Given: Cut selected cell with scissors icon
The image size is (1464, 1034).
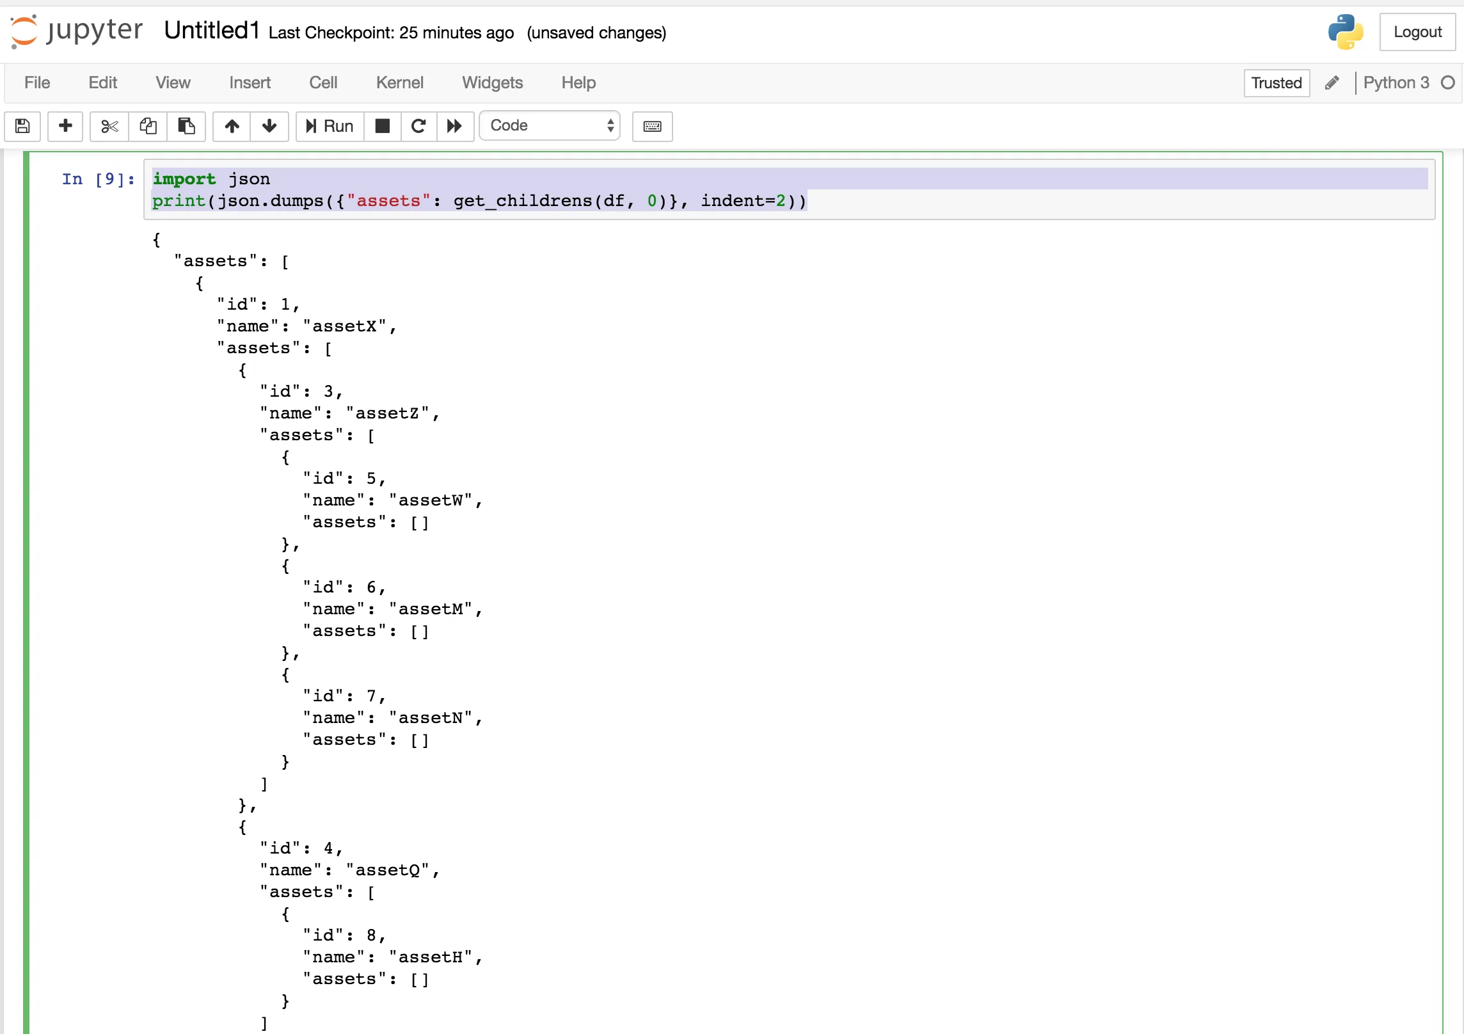Looking at the screenshot, I should (x=109, y=126).
